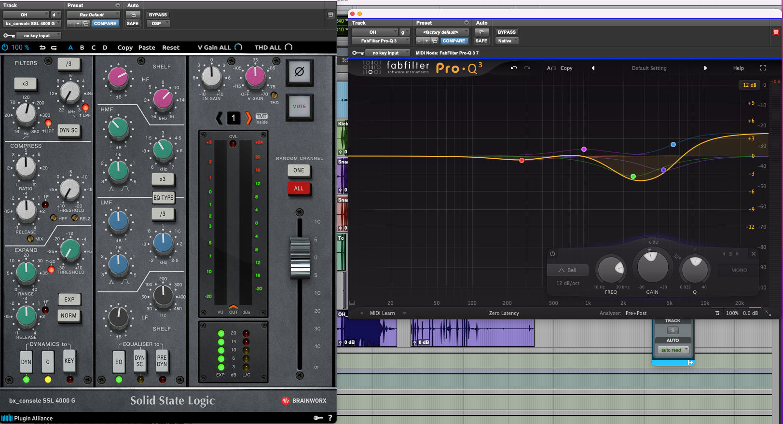Open MIDI Learn menu in Pro-Q

tap(382, 313)
